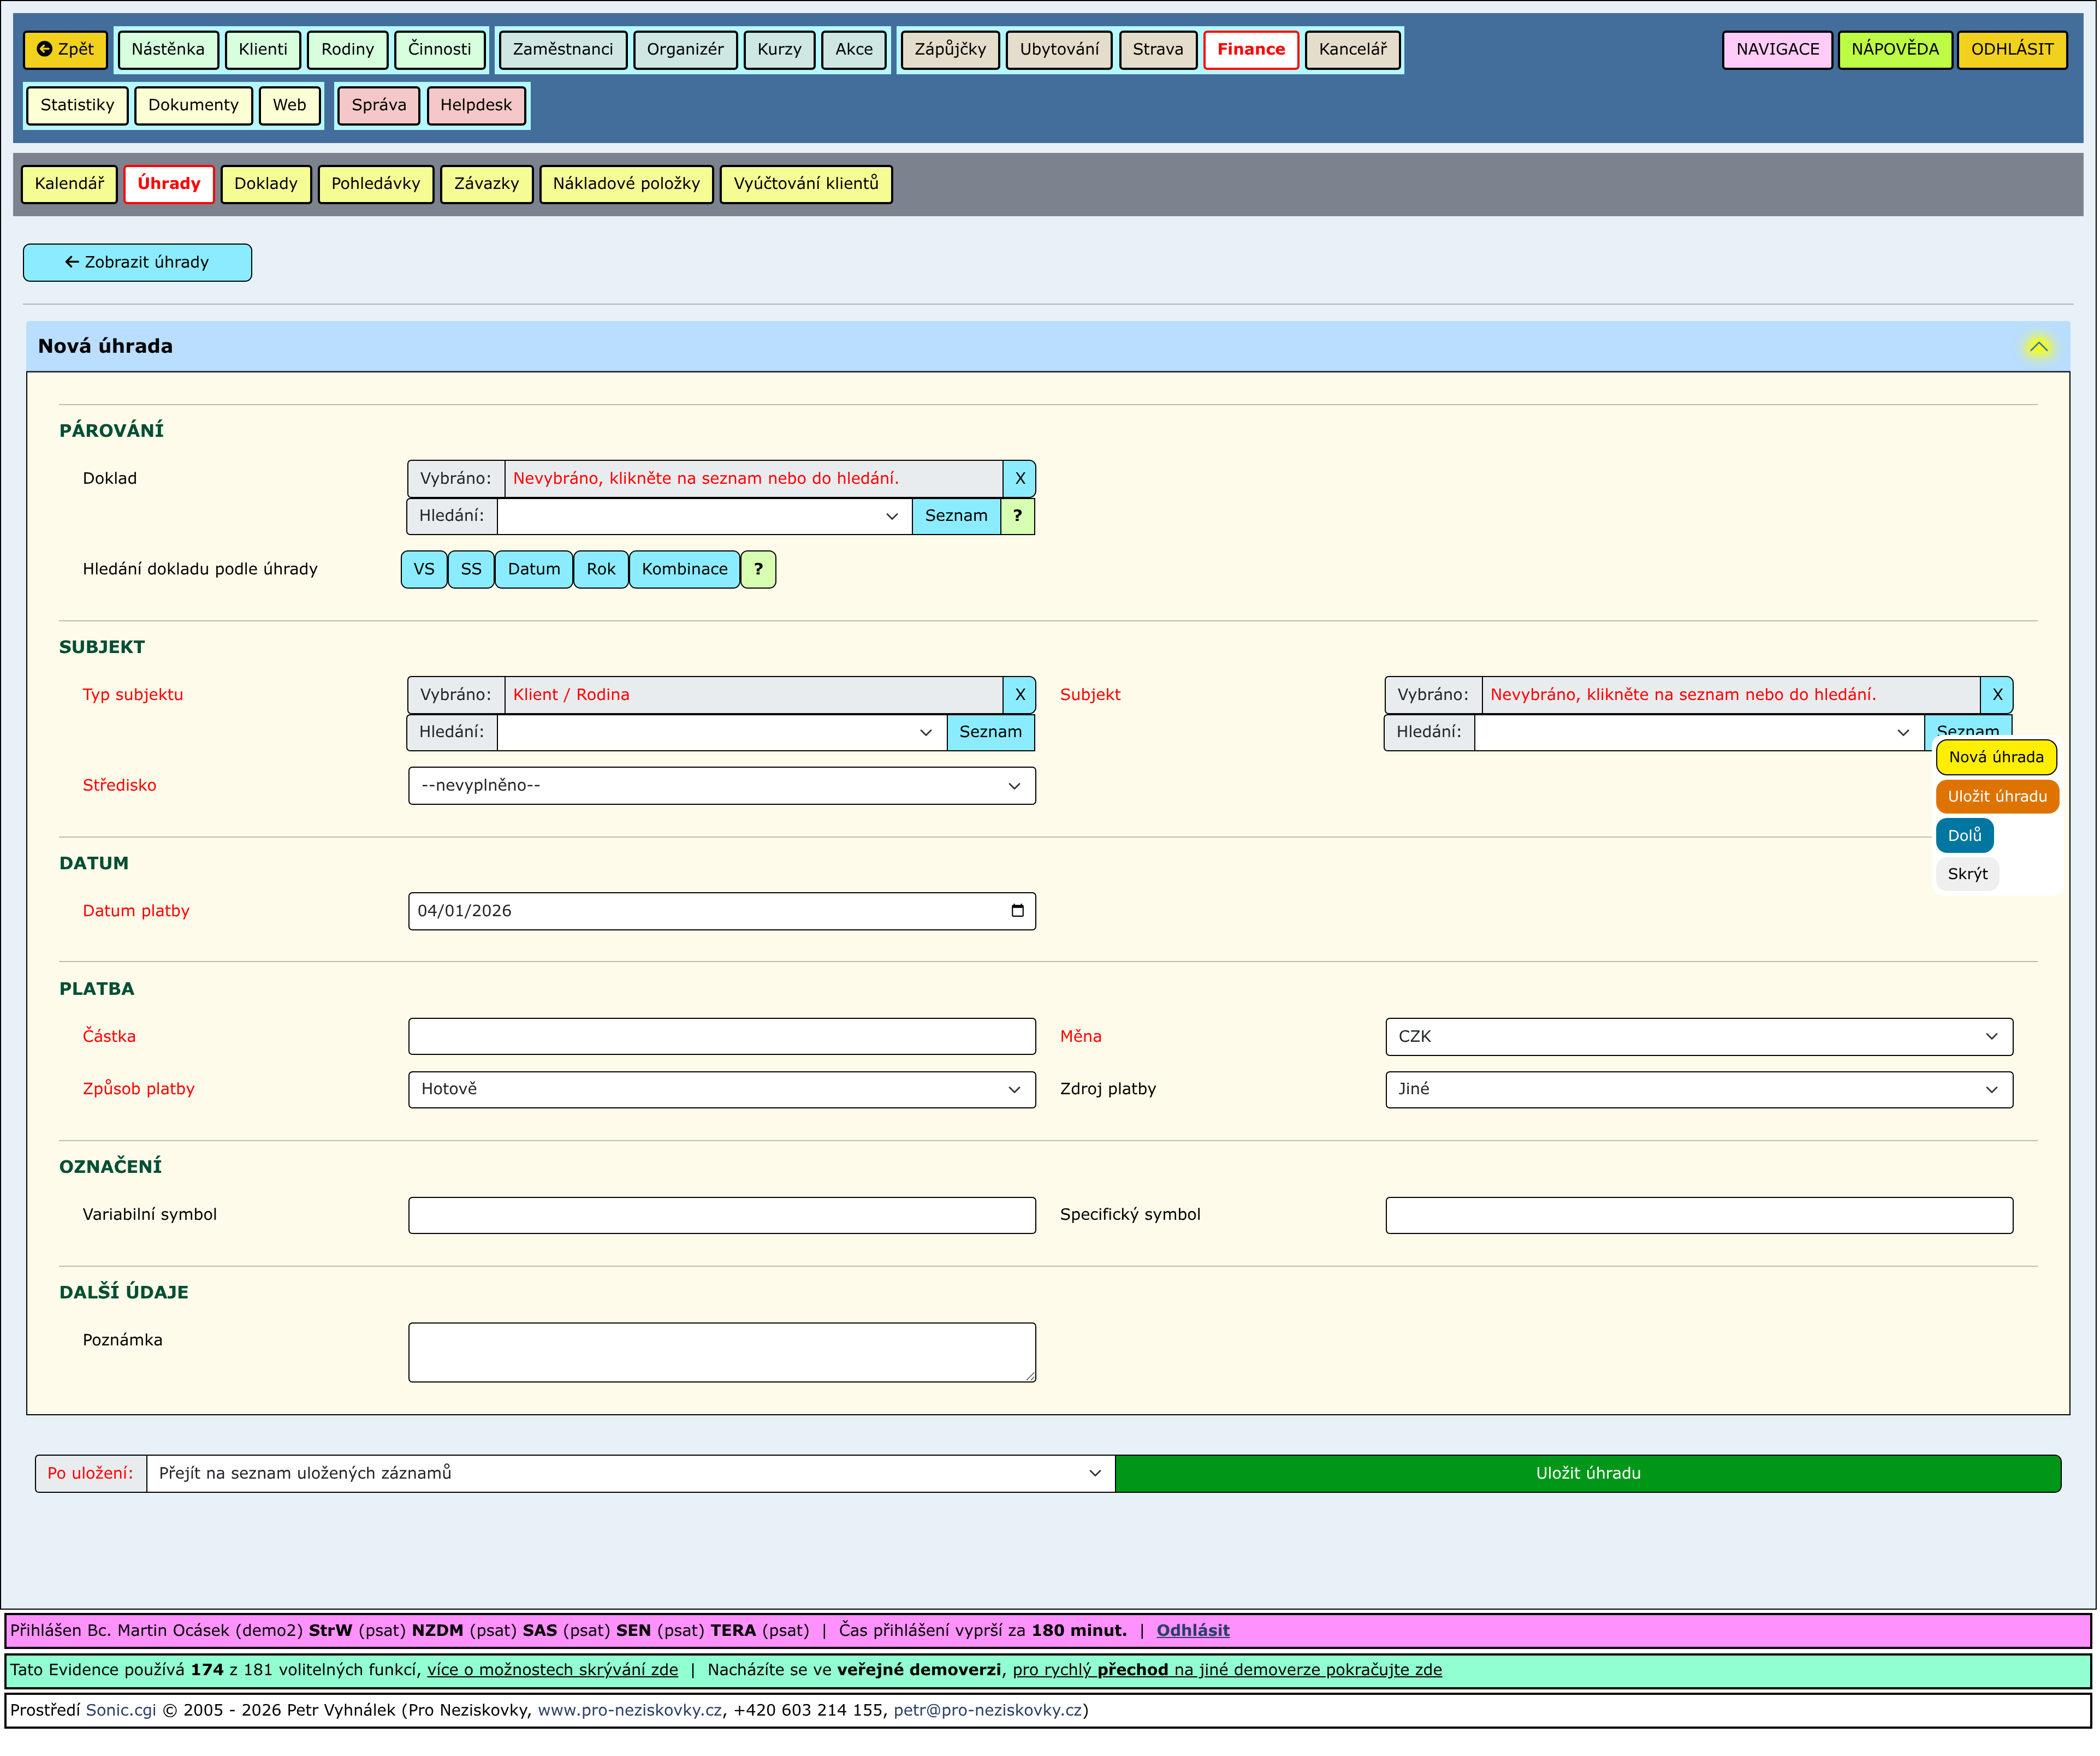Screen dimensions: 2100x1756
Task: Select Zdroj platby dropdown
Action: click(1700, 1090)
